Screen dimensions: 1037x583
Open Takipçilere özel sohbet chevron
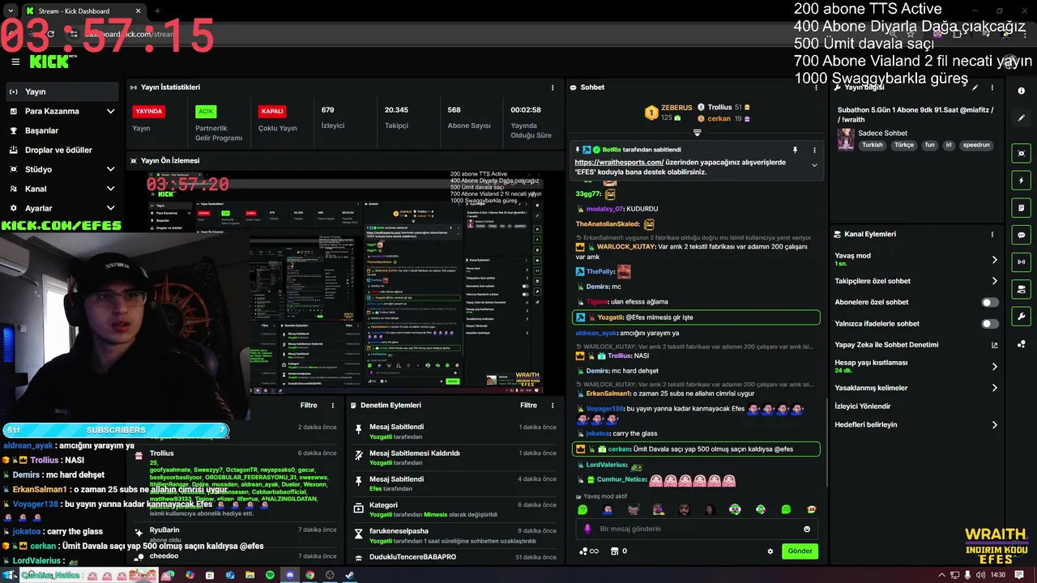(995, 281)
